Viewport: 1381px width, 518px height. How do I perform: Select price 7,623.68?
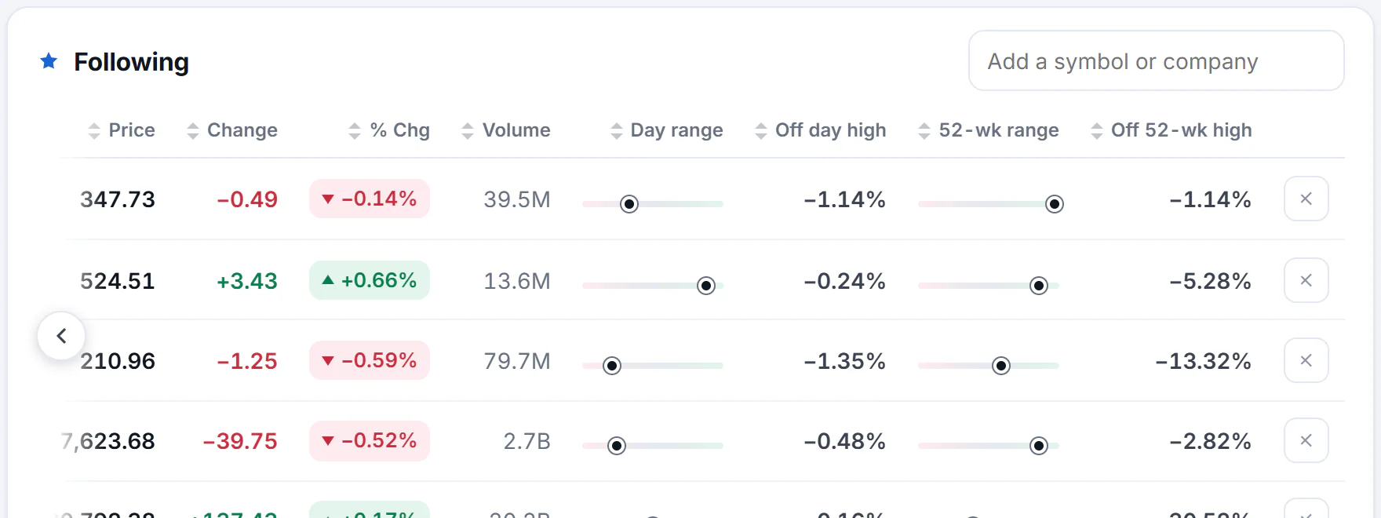coord(108,441)
